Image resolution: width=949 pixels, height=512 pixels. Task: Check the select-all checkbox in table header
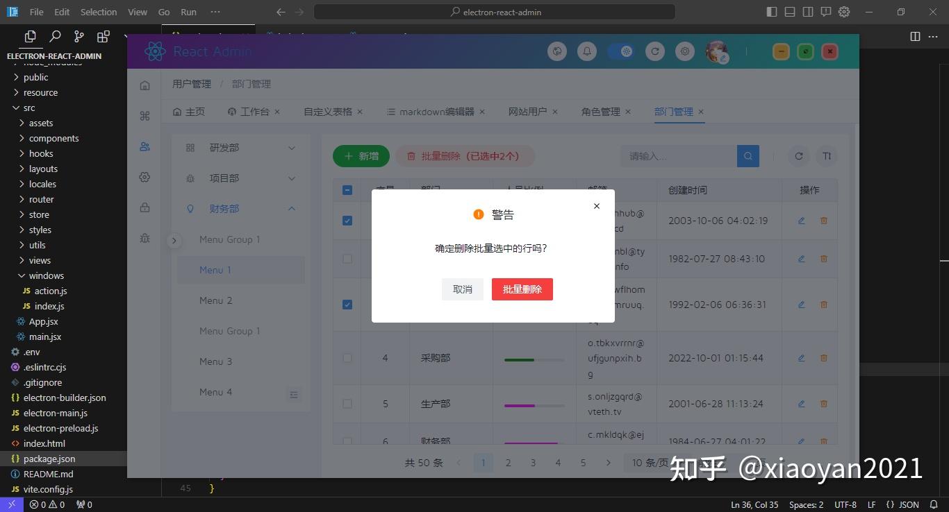[x=347, y=189]
